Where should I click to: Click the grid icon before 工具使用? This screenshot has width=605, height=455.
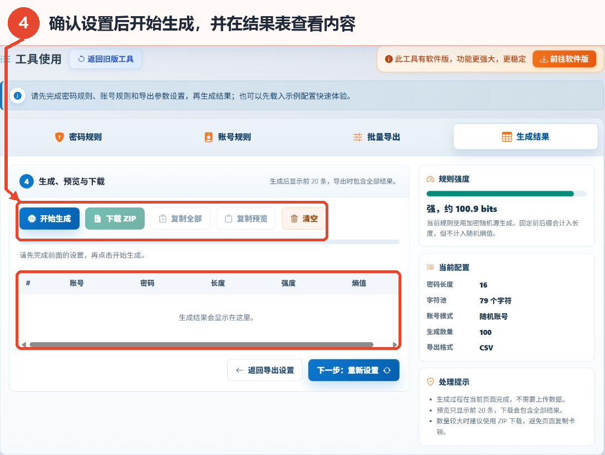tap(6, 59)
